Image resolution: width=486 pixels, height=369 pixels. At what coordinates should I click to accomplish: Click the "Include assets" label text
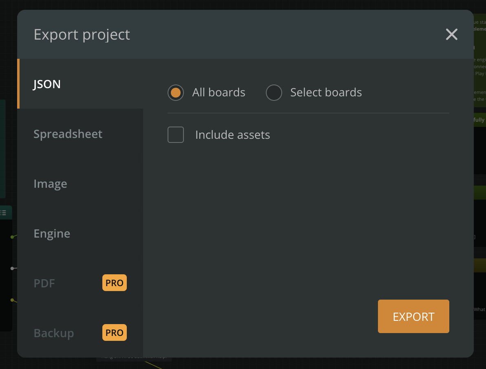click(x=232, y=135)
